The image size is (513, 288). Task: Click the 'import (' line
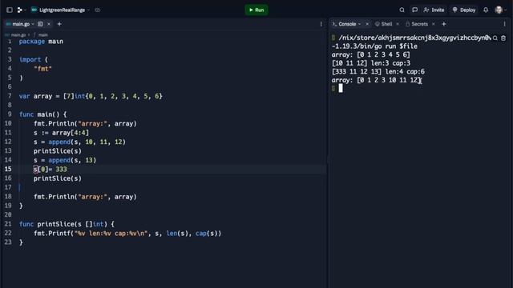(x=34, y=59)
